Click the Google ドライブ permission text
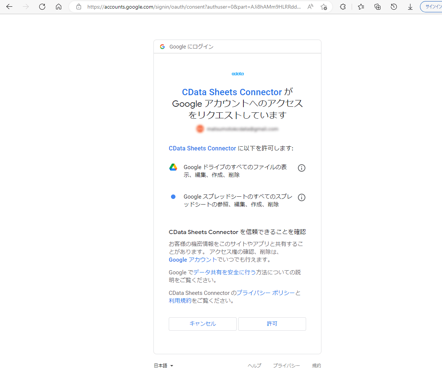The width and height of the screenshot is (442, 377). tap(235, 171)
